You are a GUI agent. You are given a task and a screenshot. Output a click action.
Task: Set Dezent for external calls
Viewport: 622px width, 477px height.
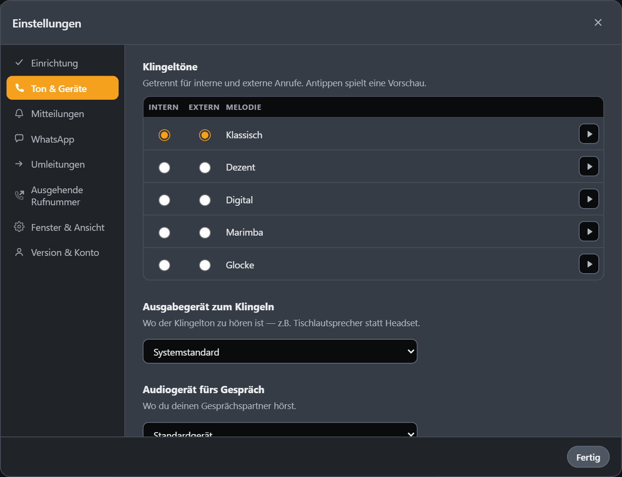[205, 168]
